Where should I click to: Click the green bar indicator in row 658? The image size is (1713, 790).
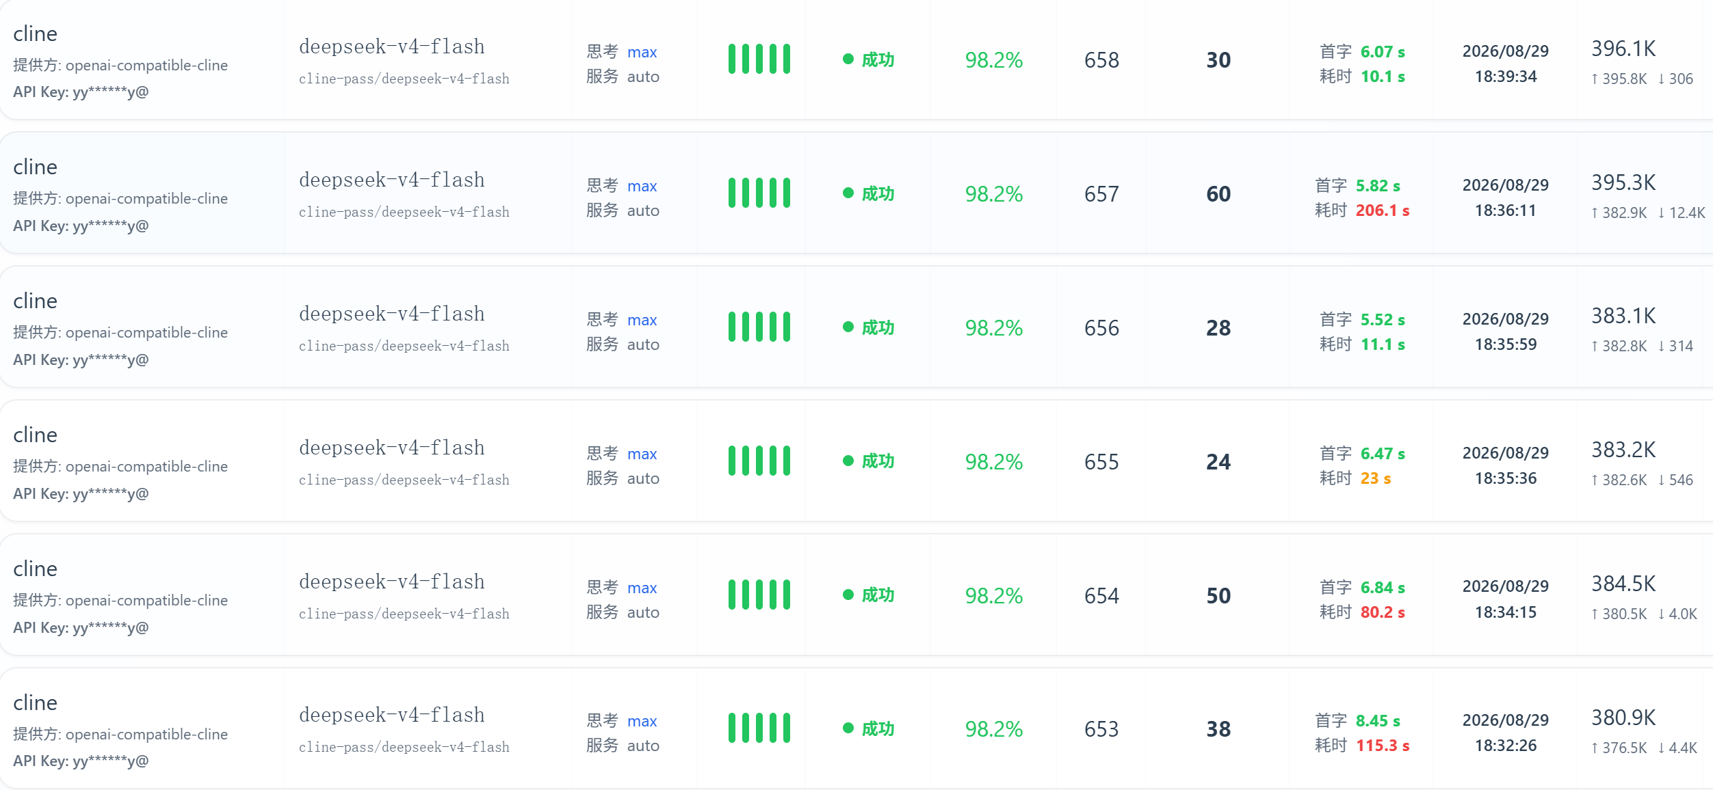759,59
